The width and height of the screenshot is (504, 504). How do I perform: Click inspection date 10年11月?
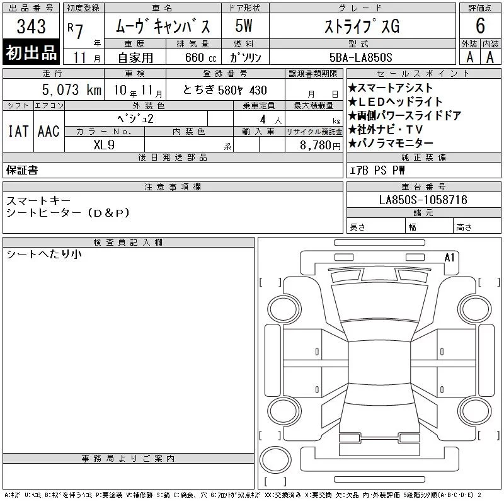(x=137, y=91)
